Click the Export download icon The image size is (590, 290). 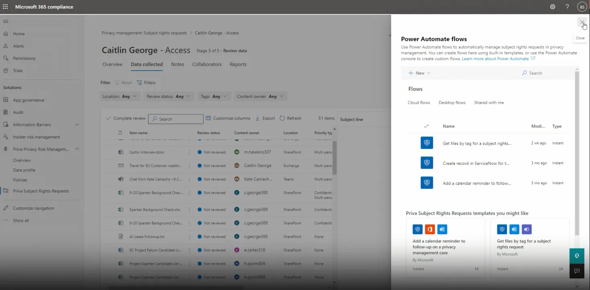tap(258, 118)
